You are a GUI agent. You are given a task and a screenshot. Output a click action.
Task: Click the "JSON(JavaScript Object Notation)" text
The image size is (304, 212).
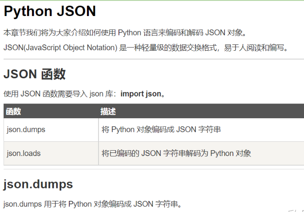click(60, 48)
